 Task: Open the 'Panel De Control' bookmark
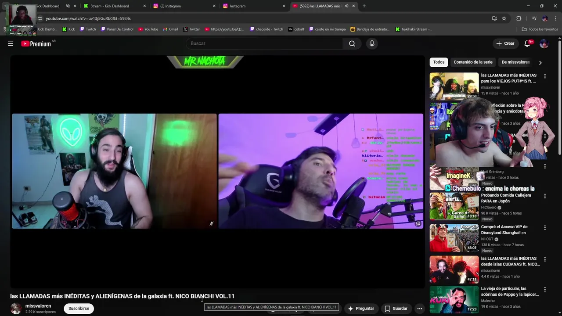pyautogui.click(x=117, y=29)
